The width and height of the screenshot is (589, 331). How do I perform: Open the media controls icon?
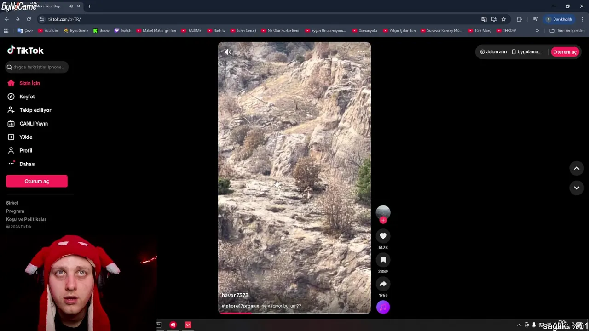click(x=536, y=19)
